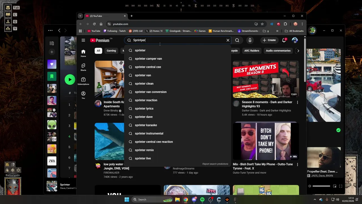Go to Home in YouTube sidebar
Viewport: 362px width, 204px height.
(83, 53)
